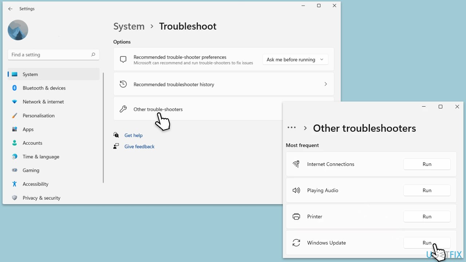The height and width of the screenshot is (262, 466).
Task: Open Gaming settings
Action: [x=54, y=170]
